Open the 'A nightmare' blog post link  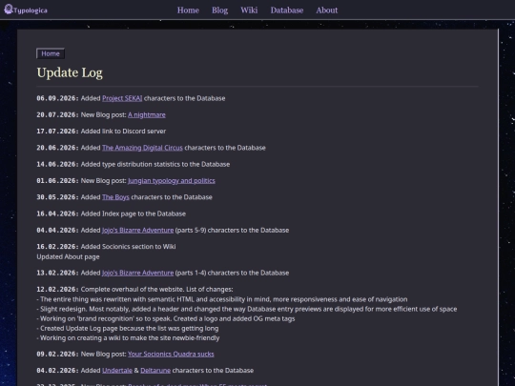tap(147, 115)
